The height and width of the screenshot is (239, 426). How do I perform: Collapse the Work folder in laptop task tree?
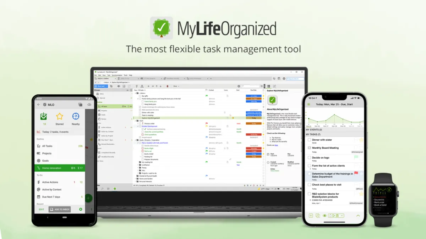tap(135, 121)
